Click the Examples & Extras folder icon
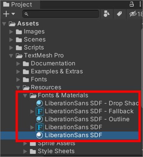Screen dimensions: 143x157 26,72
